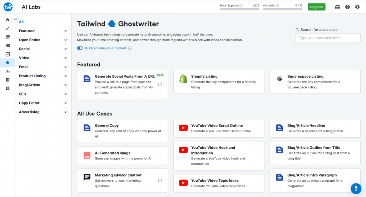Click the Marketing advisor chat bubble icon

pyautogui.click(x=87, y=177)
